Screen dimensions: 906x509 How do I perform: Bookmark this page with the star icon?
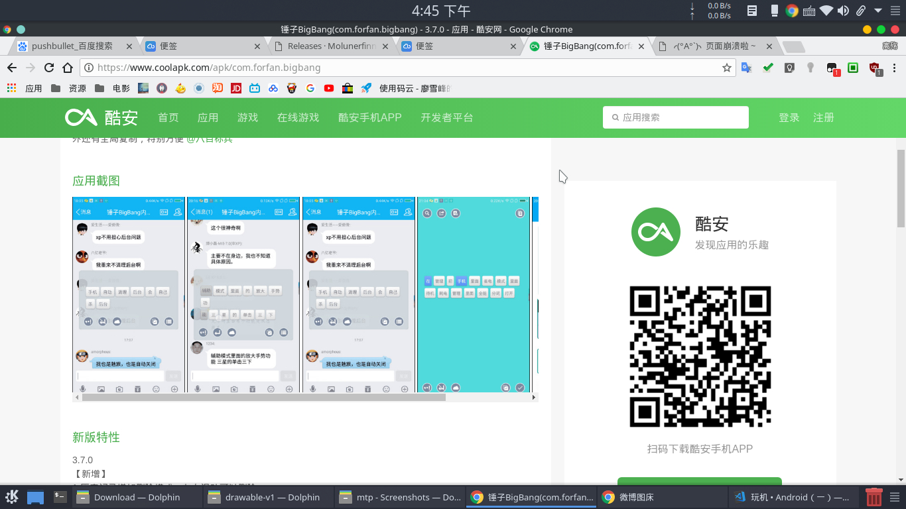[x=727, y=68]
